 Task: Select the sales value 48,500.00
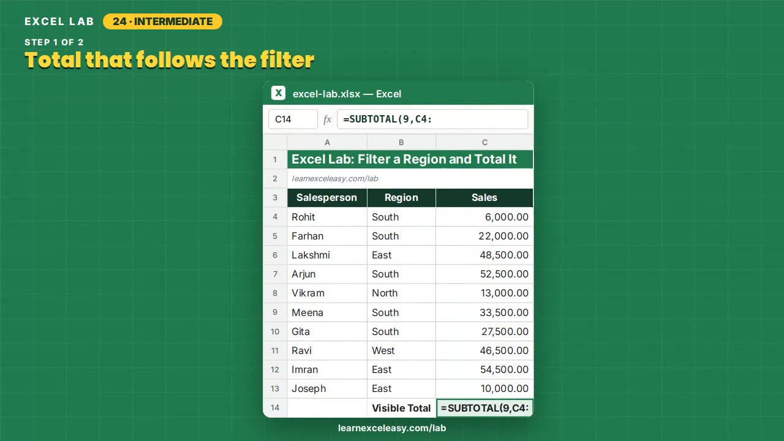484,255
